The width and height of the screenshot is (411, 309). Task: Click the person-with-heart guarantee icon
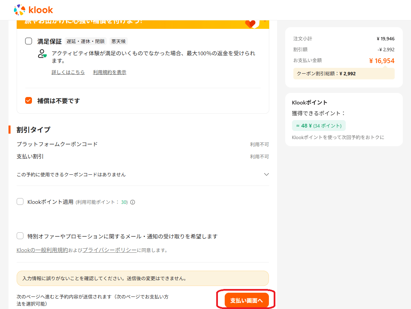coord(42,54)
